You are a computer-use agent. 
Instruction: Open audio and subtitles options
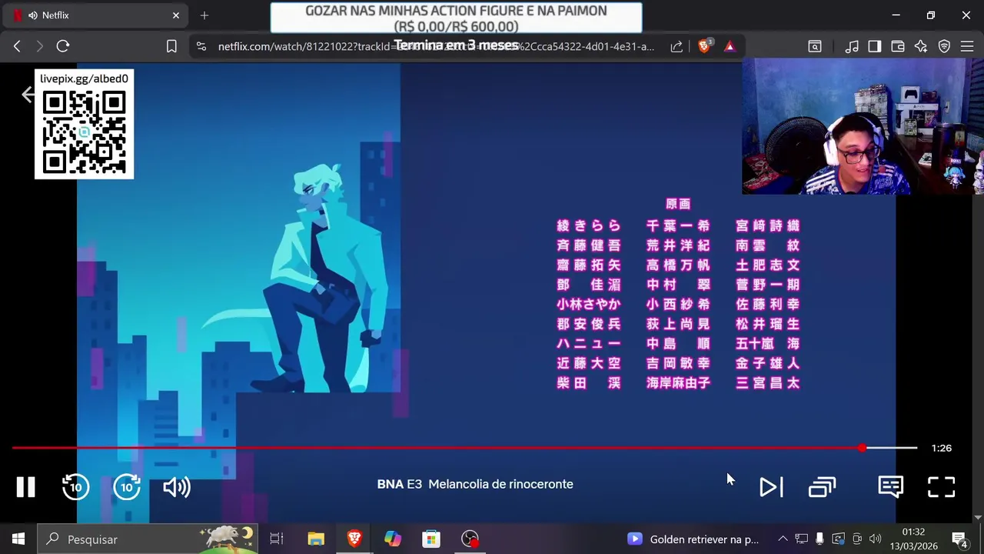[x=890, y=487]
